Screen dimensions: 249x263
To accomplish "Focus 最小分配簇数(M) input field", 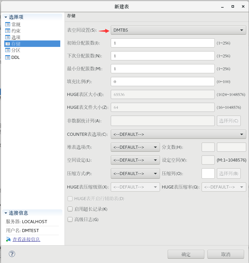I will tap(163, 69).
